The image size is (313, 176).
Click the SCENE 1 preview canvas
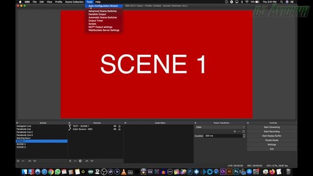(156, 64)
